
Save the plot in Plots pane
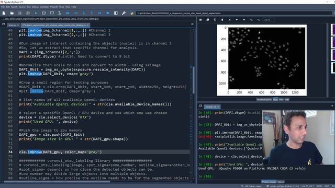point(200,20)
